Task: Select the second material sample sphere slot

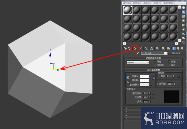Action: [x=137, y=10]
